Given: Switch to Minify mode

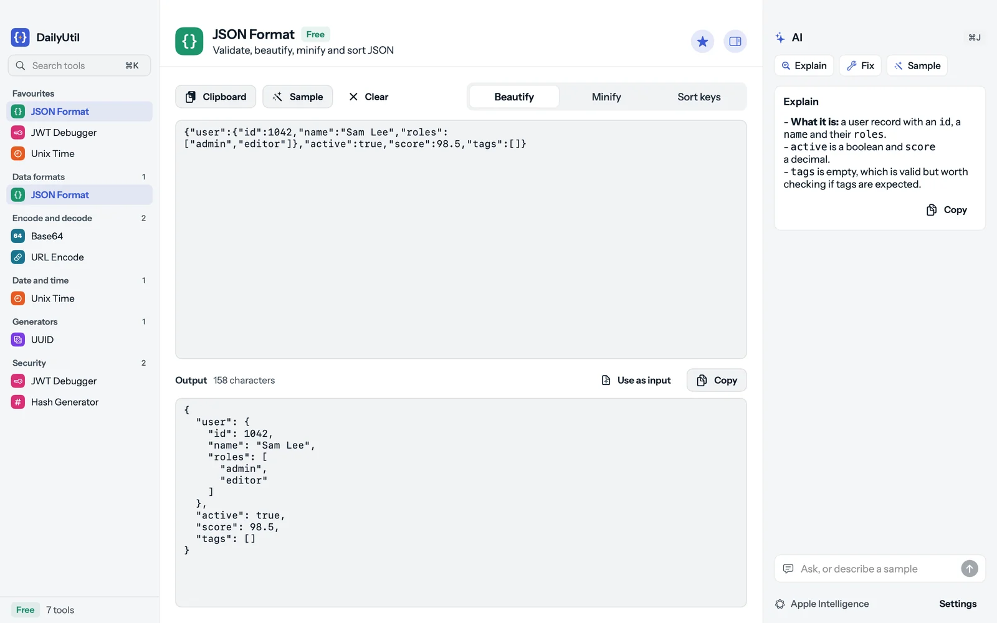Looking at the screenshot, I should point(606,97).
